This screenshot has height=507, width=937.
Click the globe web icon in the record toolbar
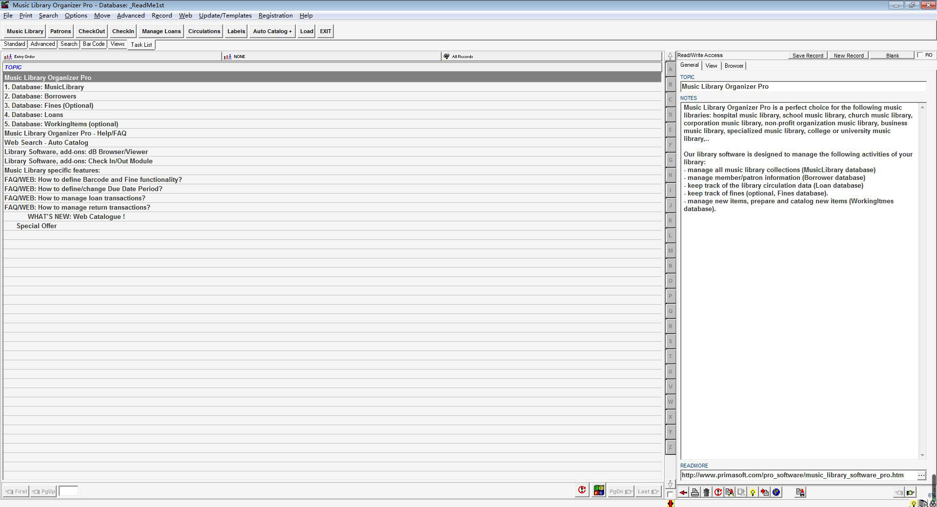[776, 492]
